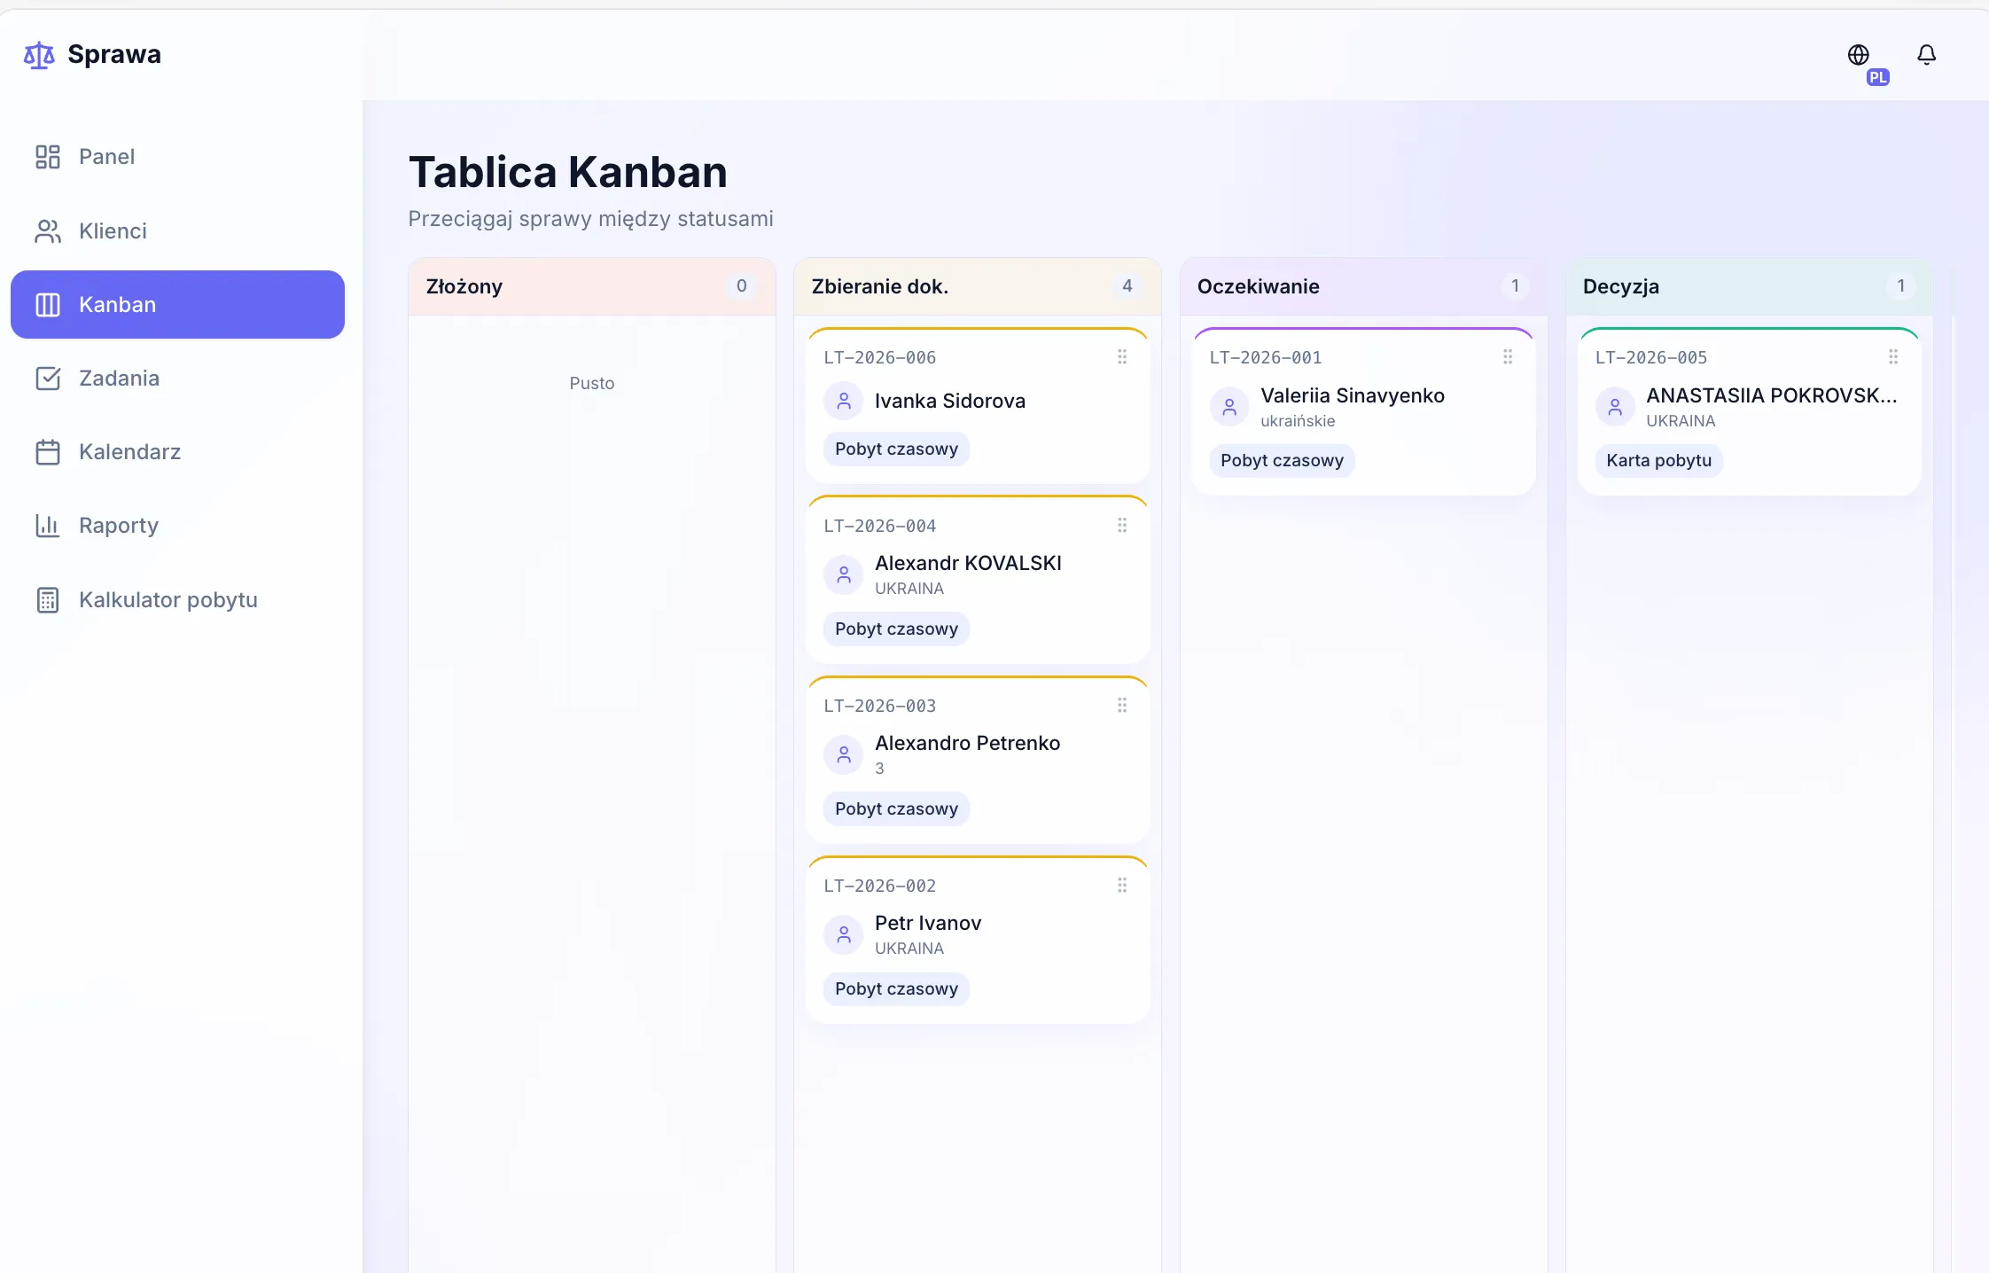Click Karta pobytu tag on ANASTASIIA card
This screenshot has width=1989, height=1273.
click(x=1658, y=460)
